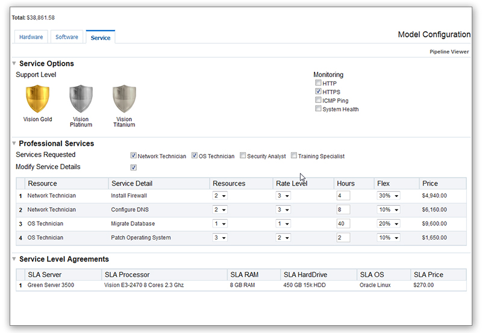
Task: Collapse the Service Level Agreements section
Action: pyautogui.click(x=14, y=260)
